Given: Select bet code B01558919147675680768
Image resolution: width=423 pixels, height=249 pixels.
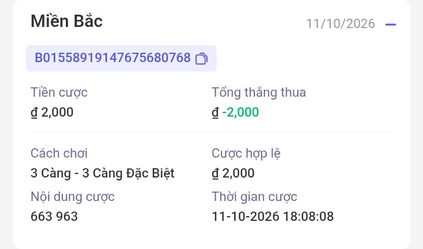Looking at the screenshot, I should click(x=113, y=58).
